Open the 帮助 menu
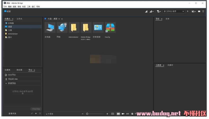209x119 pixels. coord(38,7)
